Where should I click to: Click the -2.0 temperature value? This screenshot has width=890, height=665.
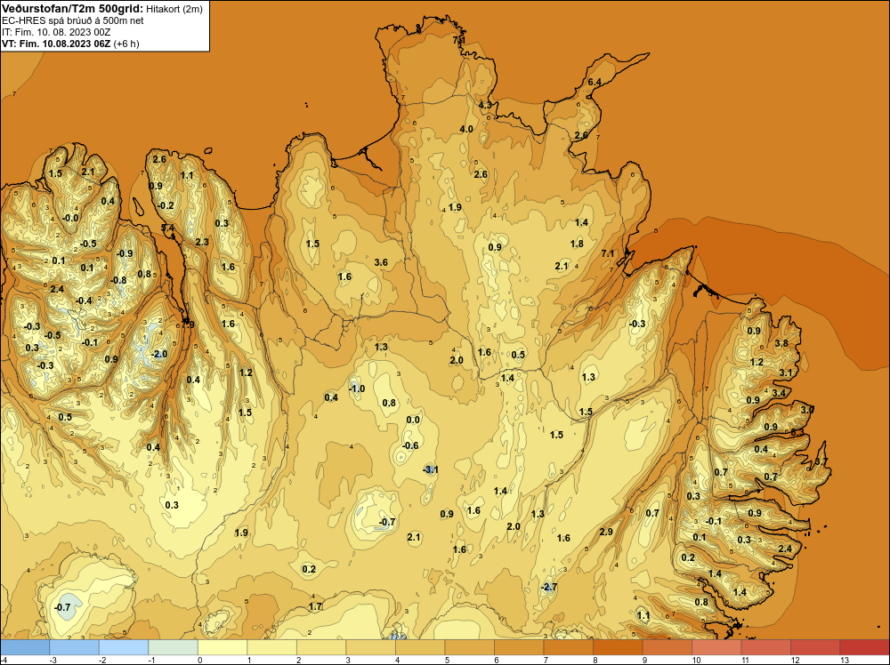[159, 354]
